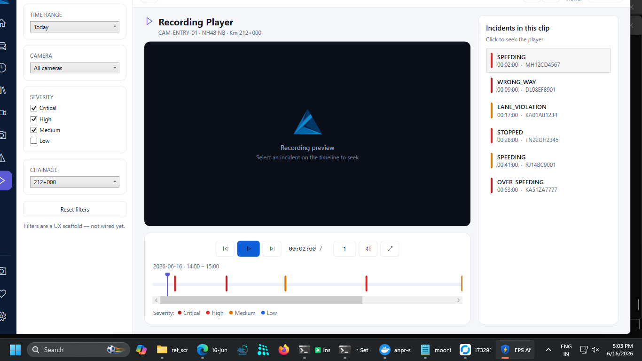Click the Medium legend label under the timeline
The height and width of the screenshot is (361, 642).
(245, 313)
